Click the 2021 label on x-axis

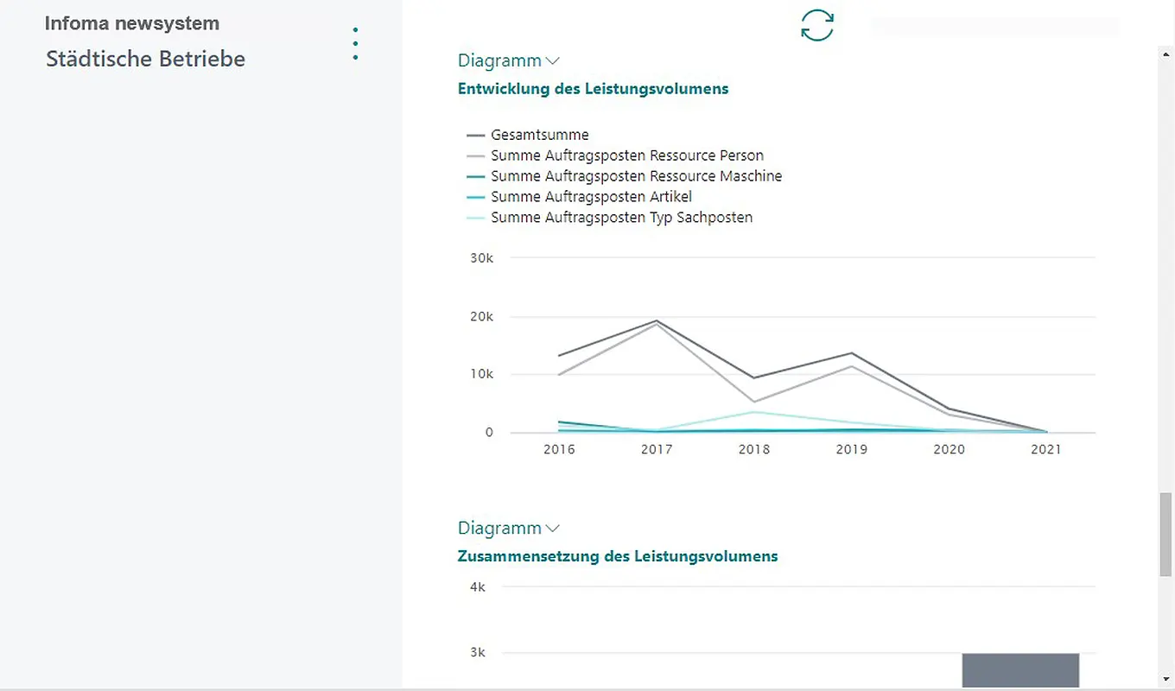point(1046,450)
